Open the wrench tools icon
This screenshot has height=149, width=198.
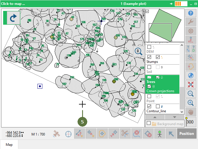click(191, 22)
